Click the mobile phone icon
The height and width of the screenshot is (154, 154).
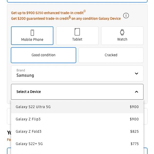click(x=32, y=33)
